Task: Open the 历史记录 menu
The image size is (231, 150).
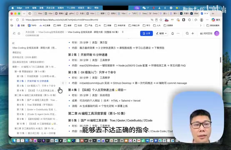Action: [50, 8]
